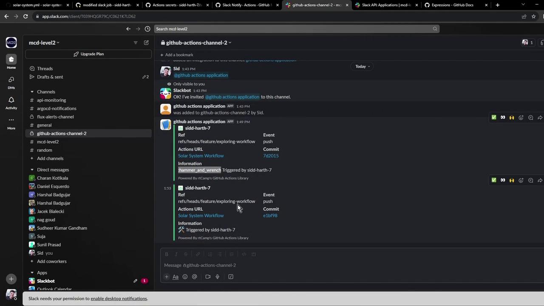Go forward in Slack history
The image size is (544, 306).
coord(138,29)
